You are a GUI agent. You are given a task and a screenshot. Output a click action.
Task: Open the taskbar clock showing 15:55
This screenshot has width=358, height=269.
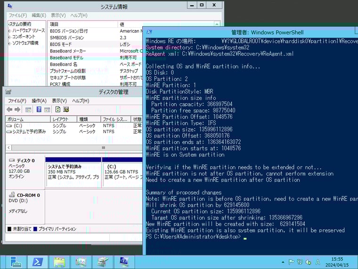[337, 262]
